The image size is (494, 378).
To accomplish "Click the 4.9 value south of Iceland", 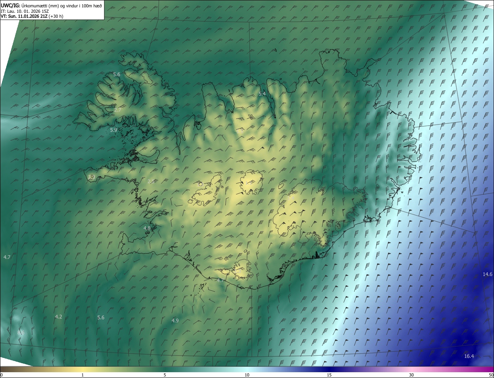I will point(175,320).
